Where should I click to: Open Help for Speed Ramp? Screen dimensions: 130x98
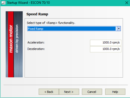click(x=115, y=92)
